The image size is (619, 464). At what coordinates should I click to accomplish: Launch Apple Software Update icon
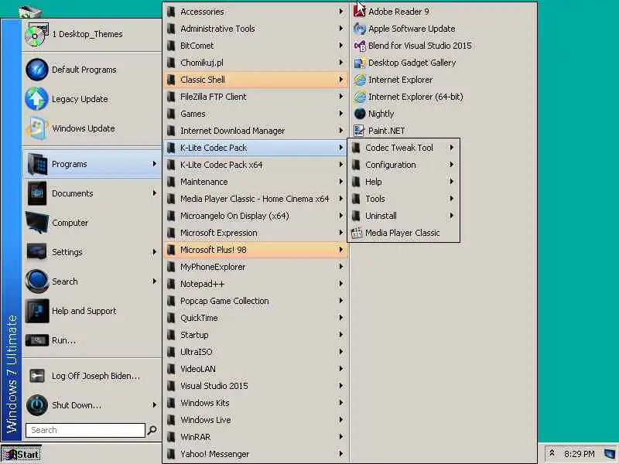click(360, 29)
